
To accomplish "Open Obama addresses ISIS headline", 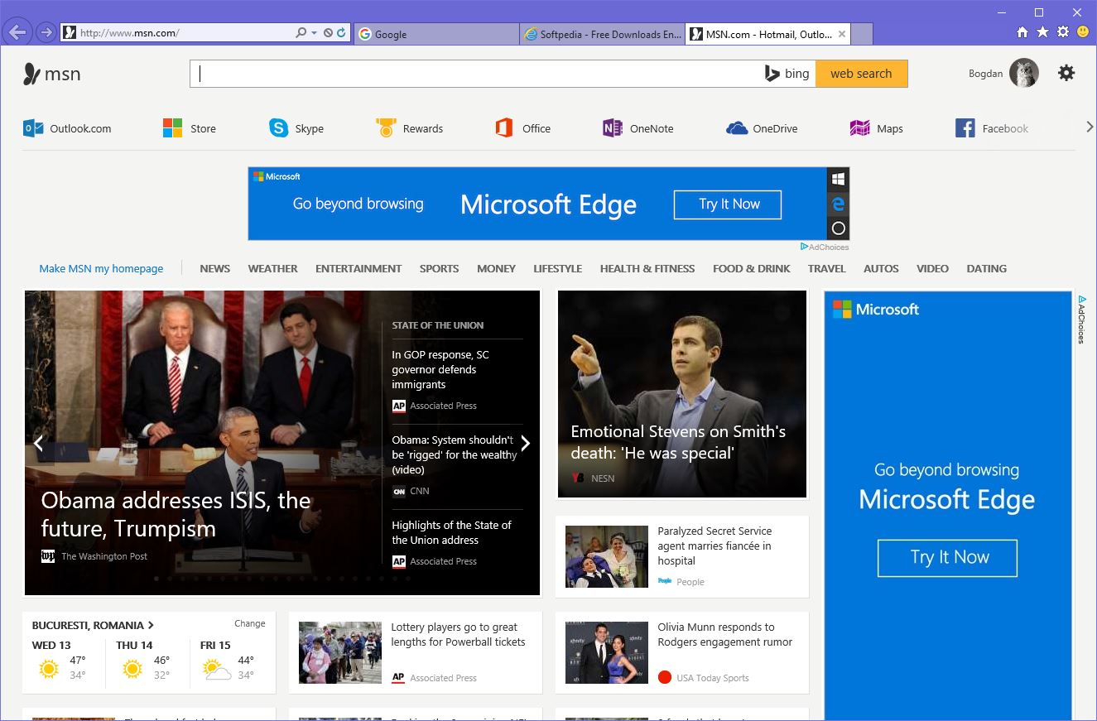I will pyautogui.click(x=176, y=514).
